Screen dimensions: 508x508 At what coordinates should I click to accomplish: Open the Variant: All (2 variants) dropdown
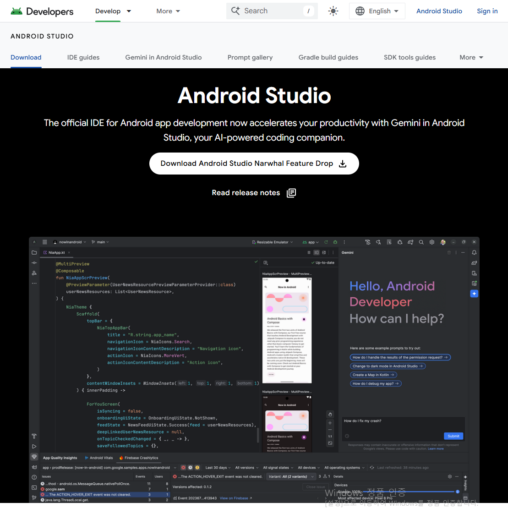(x=291, y=476)
